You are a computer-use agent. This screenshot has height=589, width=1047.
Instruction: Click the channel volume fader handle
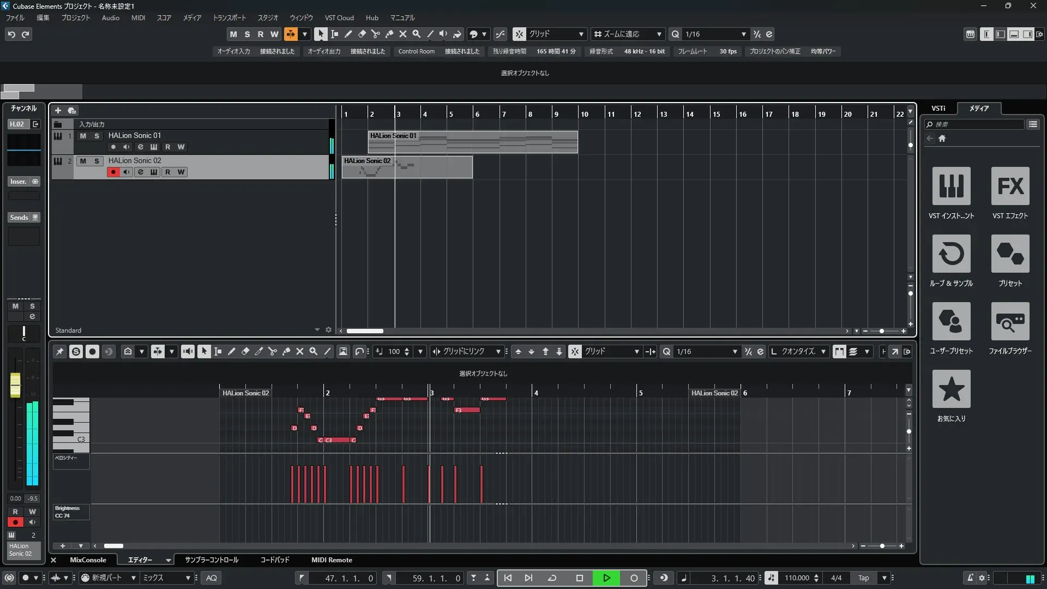click(x=15, y=385)
